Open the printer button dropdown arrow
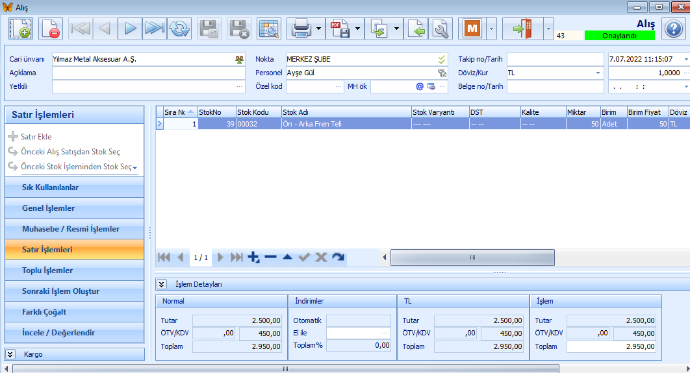The image size is (690, 373). coord(319,29)
